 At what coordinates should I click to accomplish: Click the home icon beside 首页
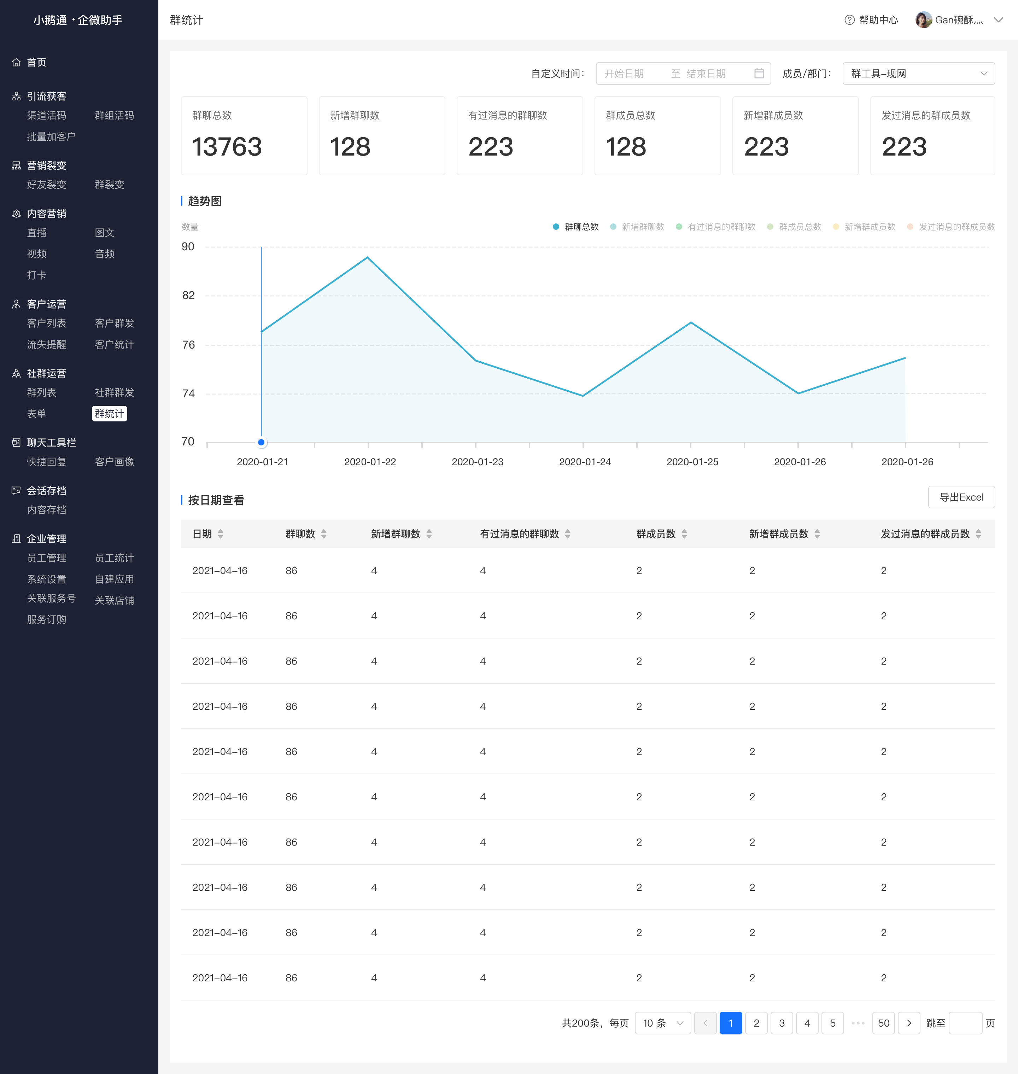16,63
